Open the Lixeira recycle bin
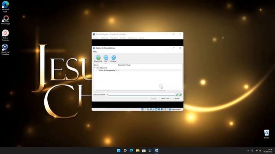 pos(266,134)
